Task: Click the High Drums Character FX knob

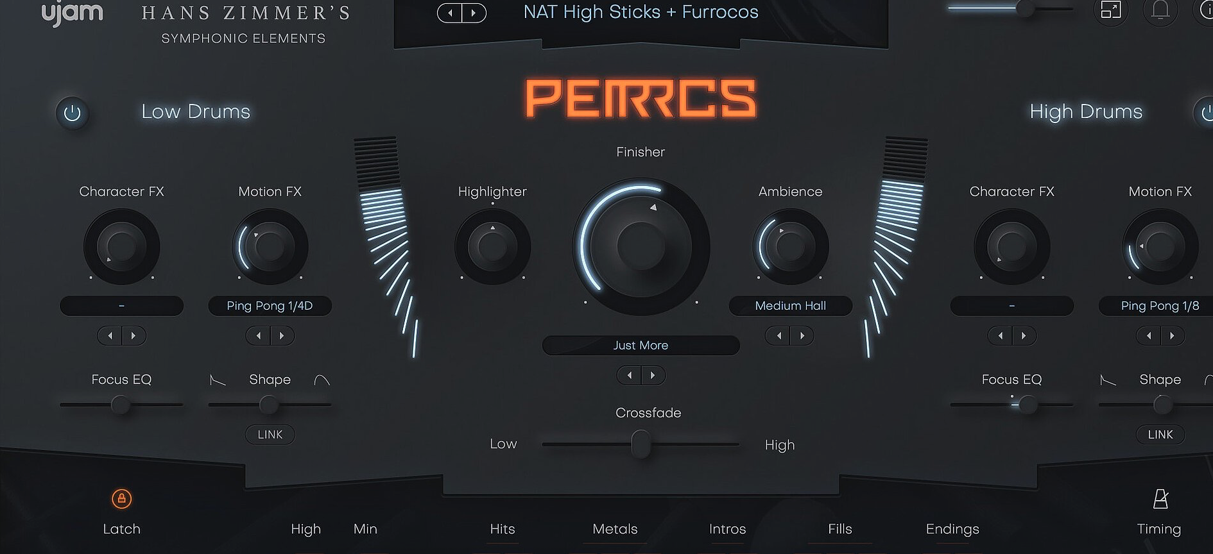Action: click(x=1011, y=246)
